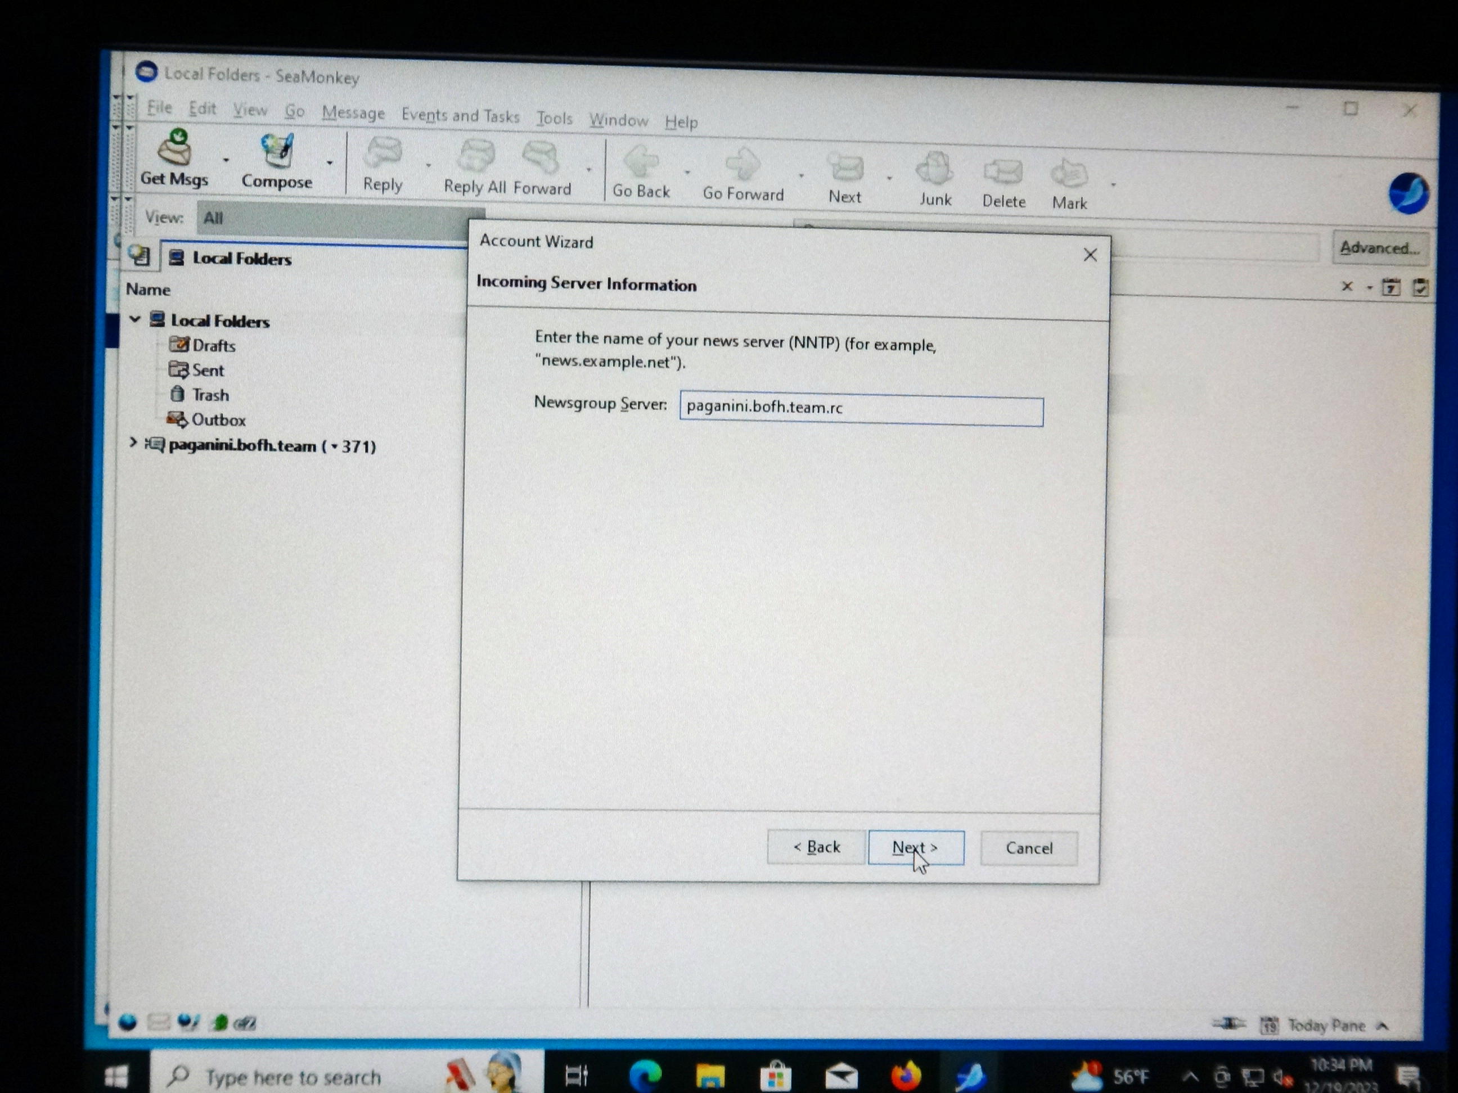Click the folder pane mode icon beside Local Folders tab

pos(139,256)
